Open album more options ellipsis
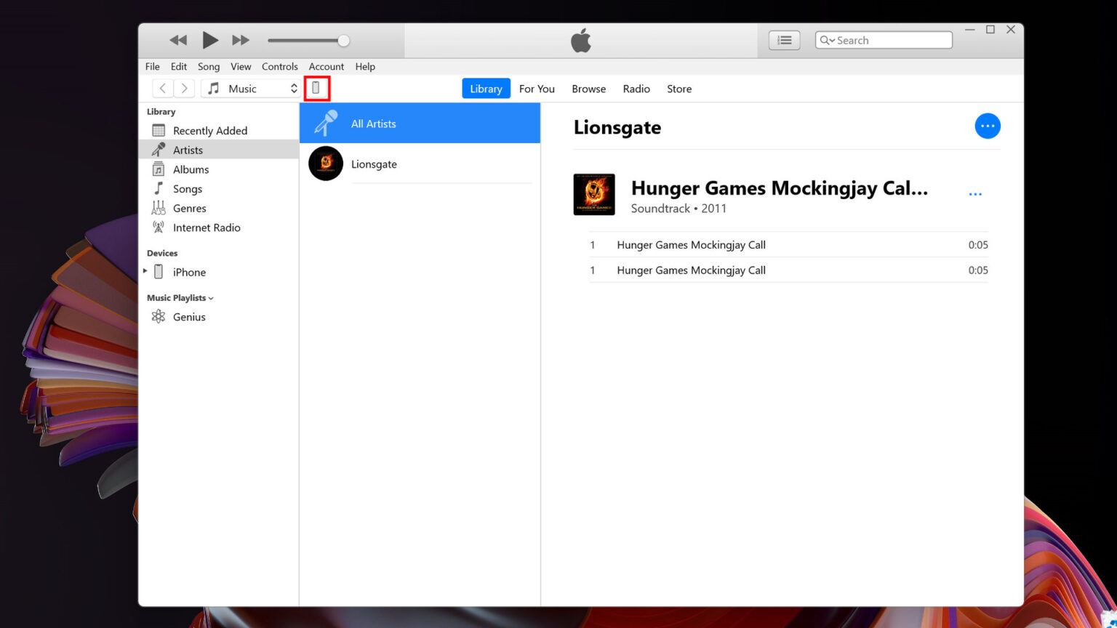 point(975,194)
